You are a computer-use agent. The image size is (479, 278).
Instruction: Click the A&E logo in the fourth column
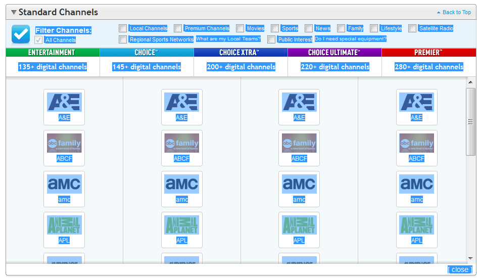pos(417,102)
